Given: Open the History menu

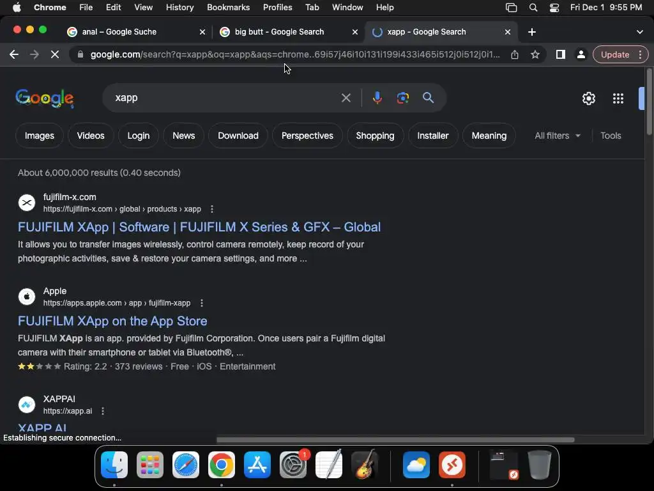Looking at the screenshot, I should point(179,8).
